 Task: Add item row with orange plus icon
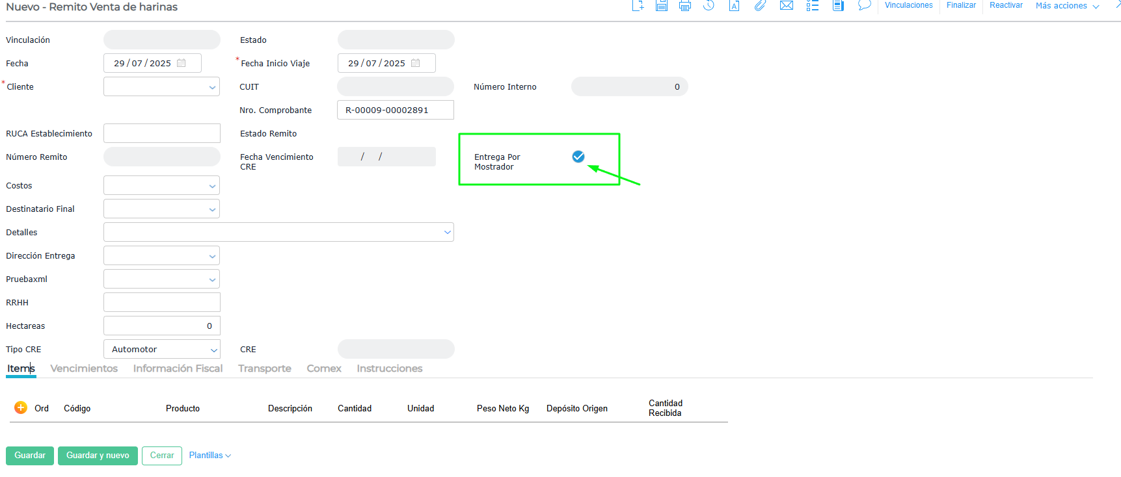point(21,407)
